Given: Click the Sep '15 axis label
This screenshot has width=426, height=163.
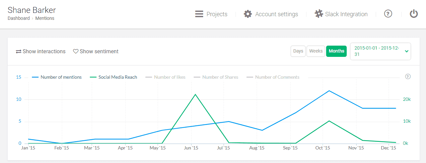Looking at the screenshot, I should coord(290,148).
